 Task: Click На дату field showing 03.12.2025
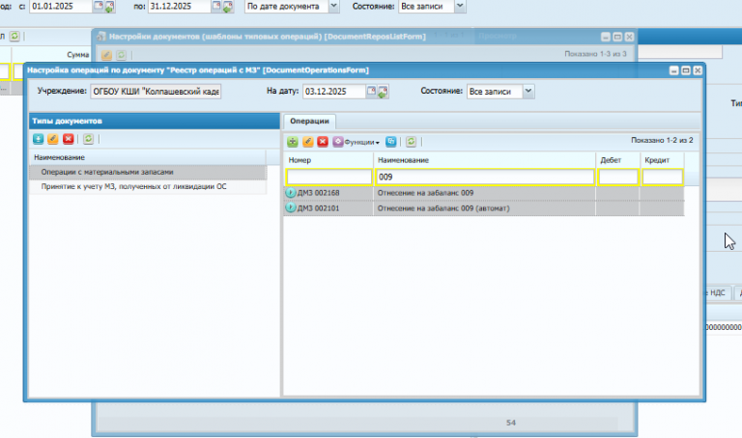(x=333, y=92)
